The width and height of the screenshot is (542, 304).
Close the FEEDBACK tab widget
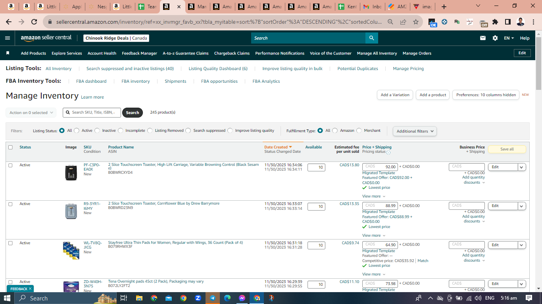pos(30,289)
